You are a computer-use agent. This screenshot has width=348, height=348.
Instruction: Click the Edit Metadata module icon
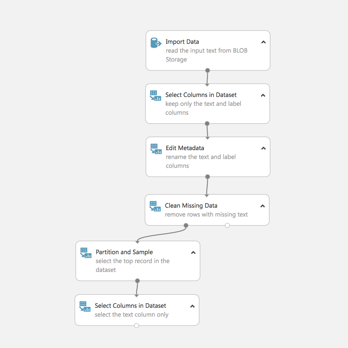[x=156, y=149]
